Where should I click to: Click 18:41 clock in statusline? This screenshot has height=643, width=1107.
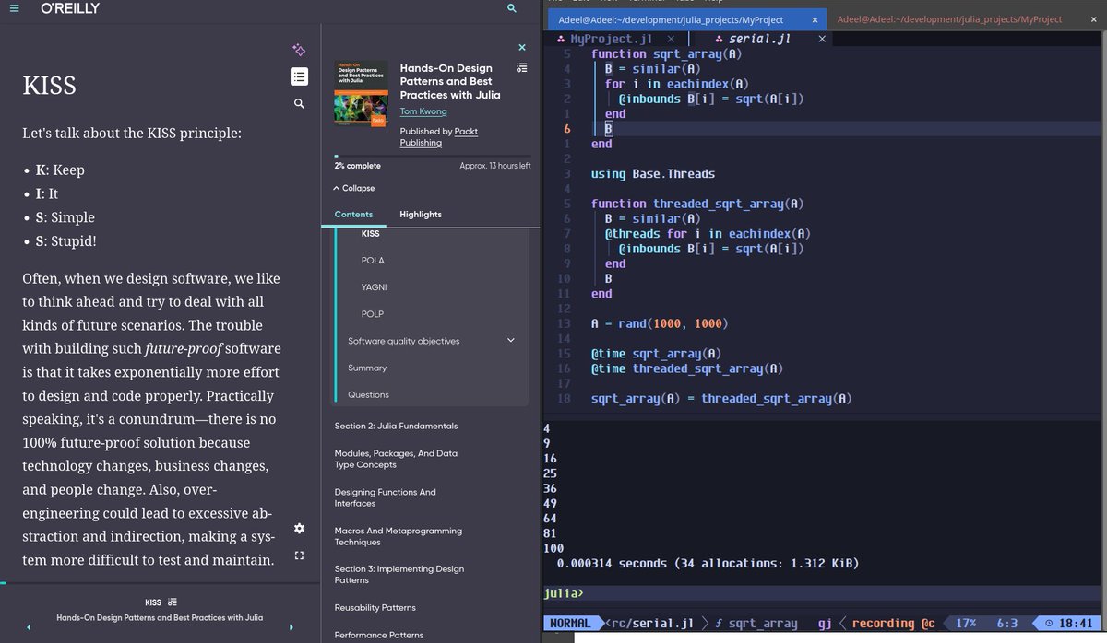[x=1070, y=624]
